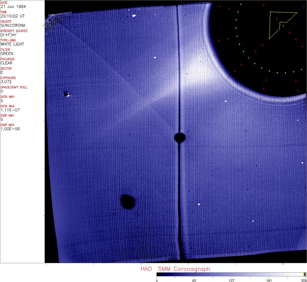The width and height of the screenshot is (307, 282).
Task: Click the GREEN filter value
Action: click(x=7, y=53)
